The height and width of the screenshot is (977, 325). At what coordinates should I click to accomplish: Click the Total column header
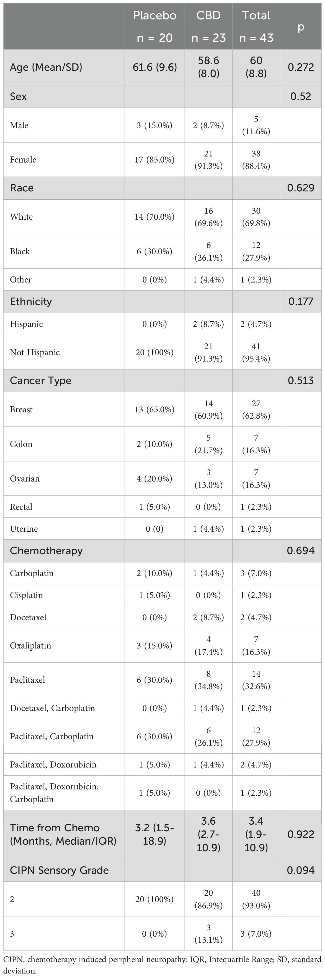[x=256, y=16]
